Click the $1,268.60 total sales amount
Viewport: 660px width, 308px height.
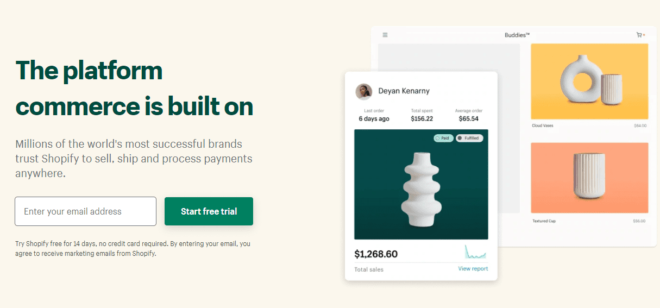tap(376, 254)
